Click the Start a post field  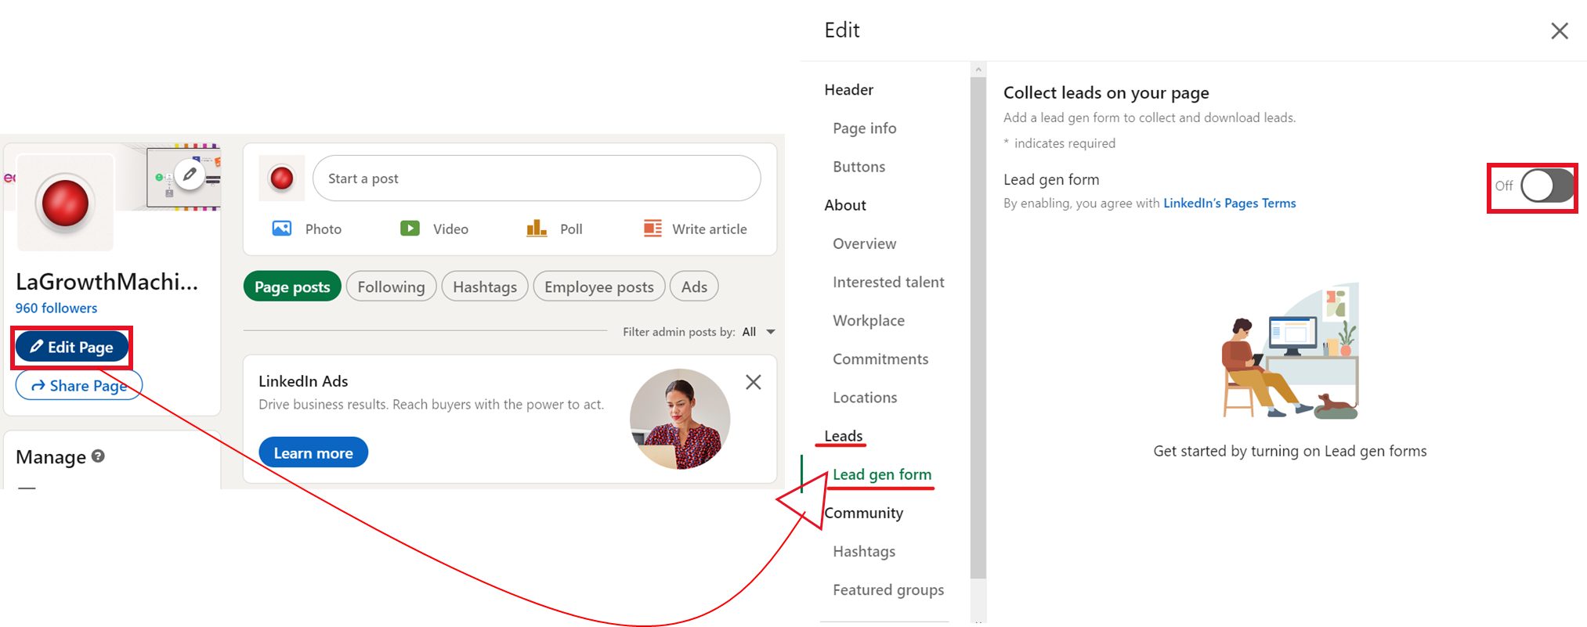tap(537, 178)
